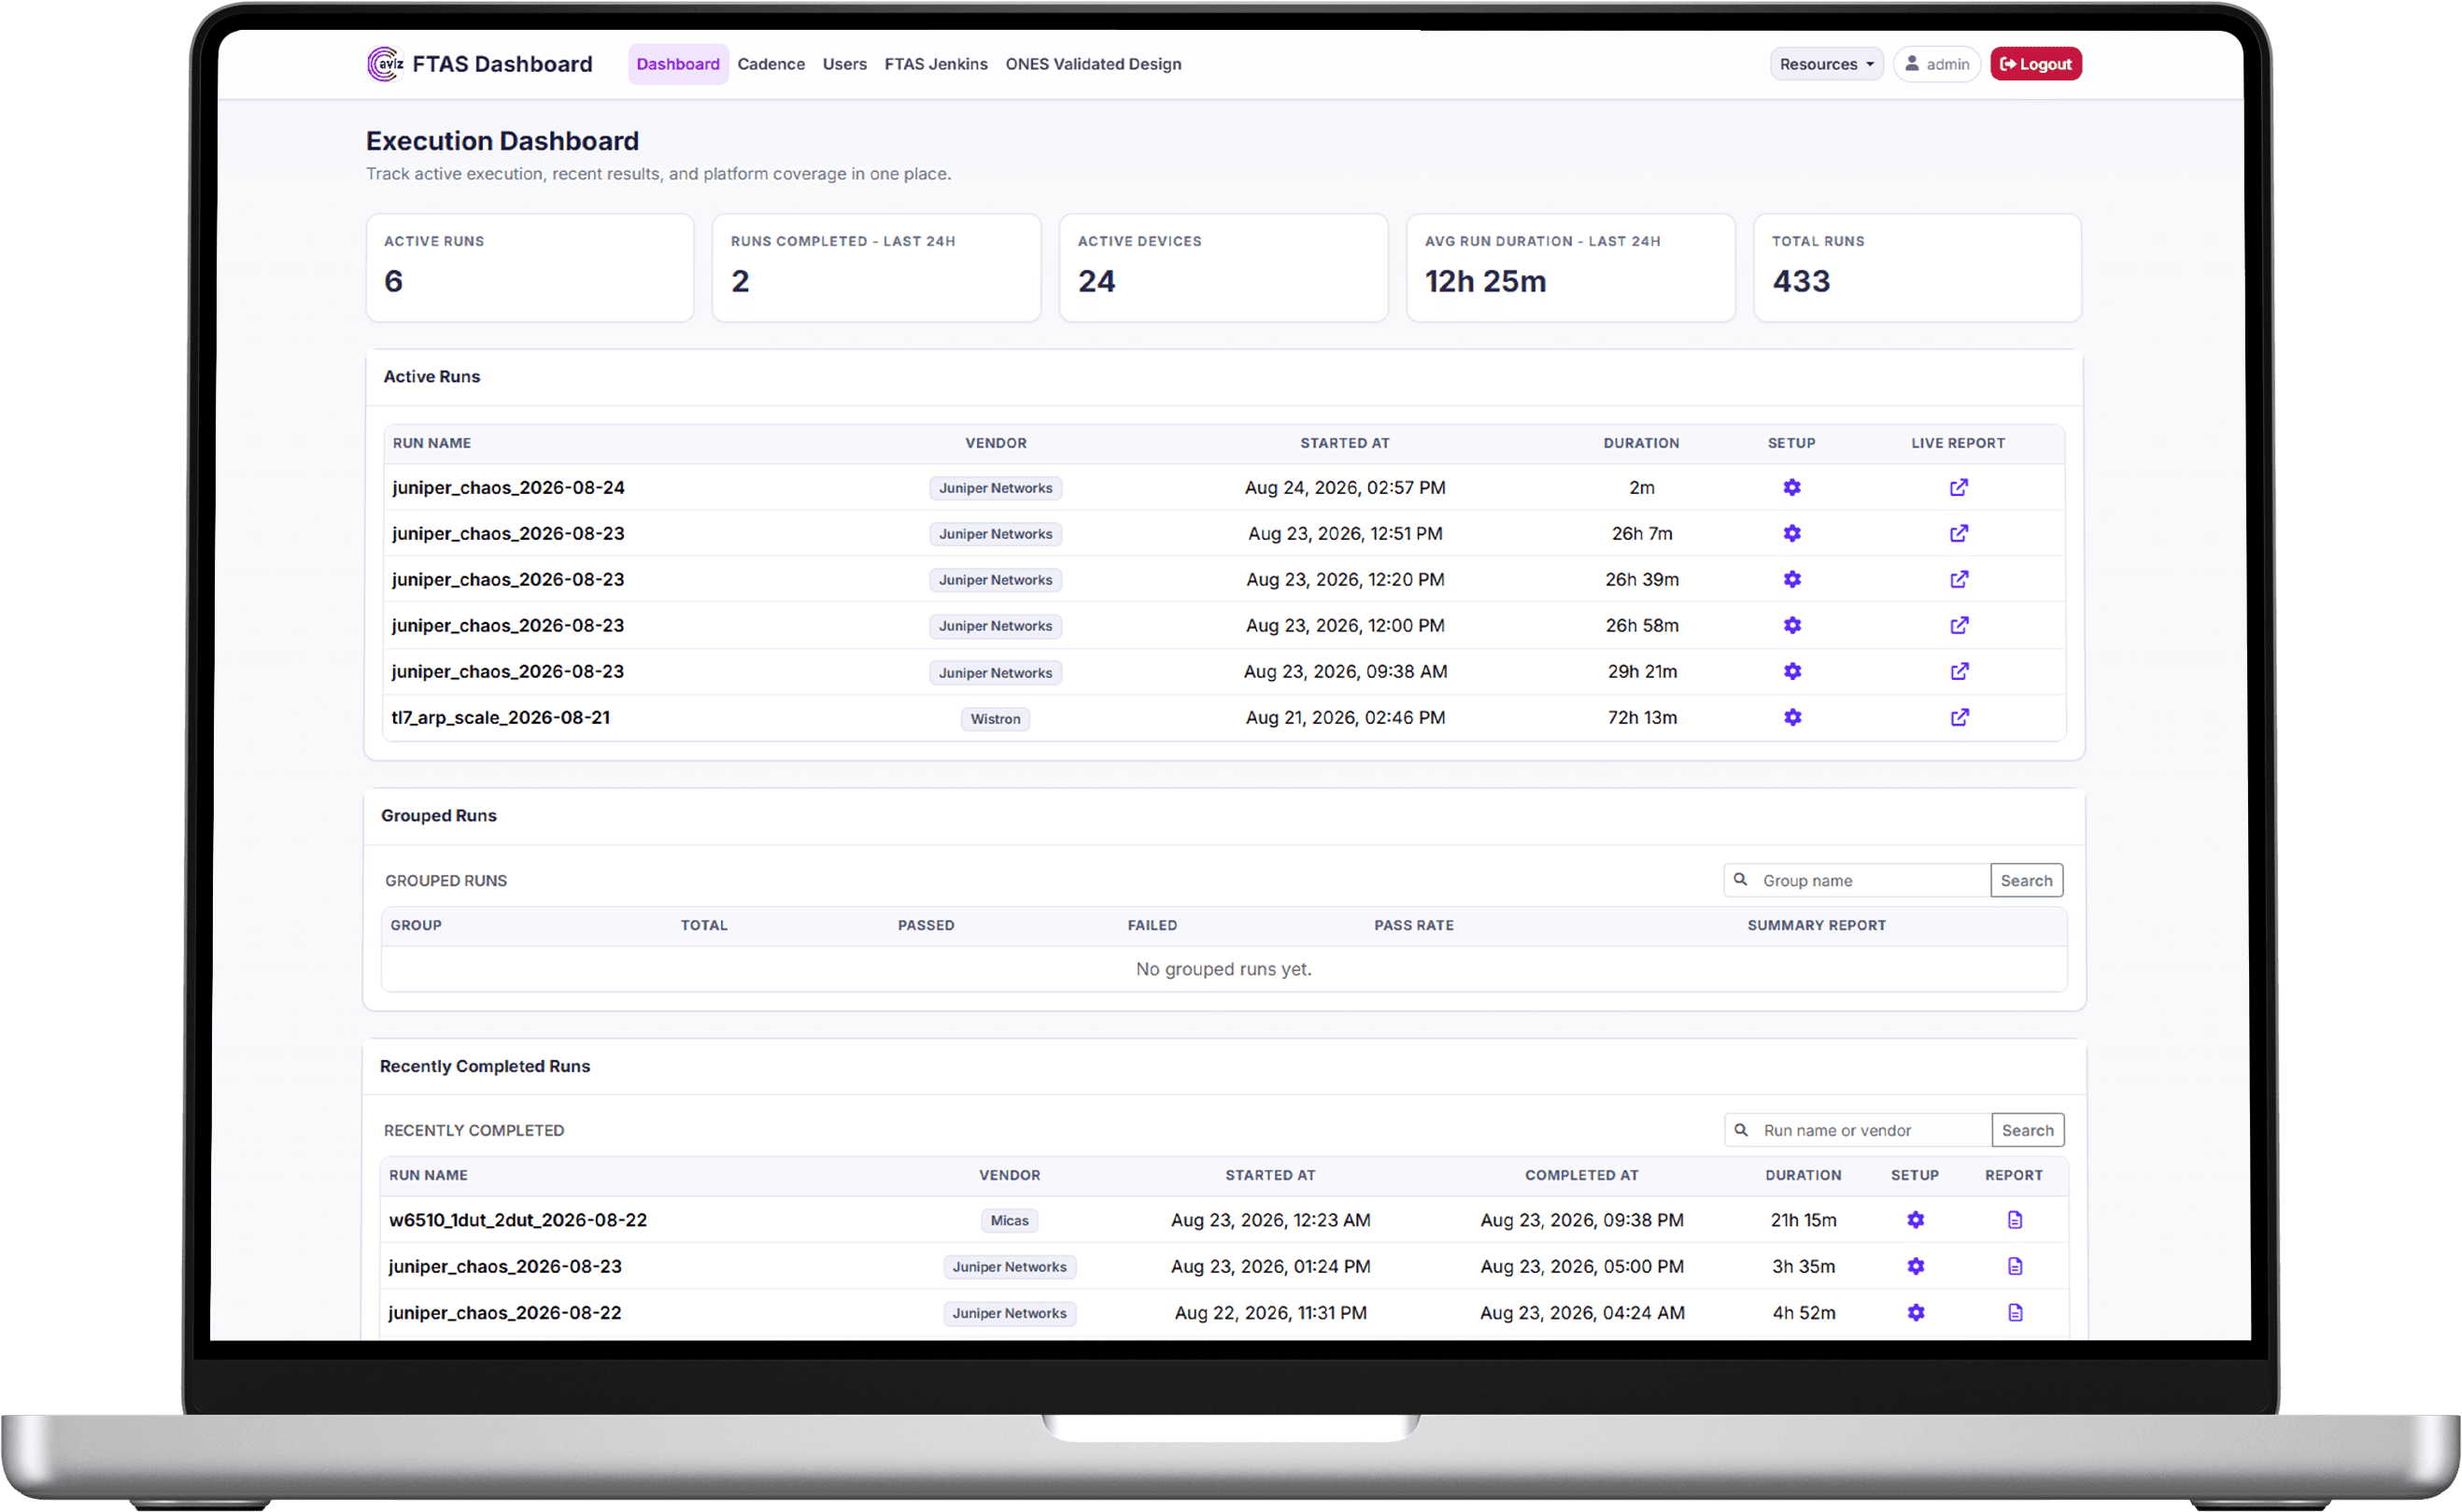Click the admin user button
2462x1512 pixels.
(x=1936, y=64)
